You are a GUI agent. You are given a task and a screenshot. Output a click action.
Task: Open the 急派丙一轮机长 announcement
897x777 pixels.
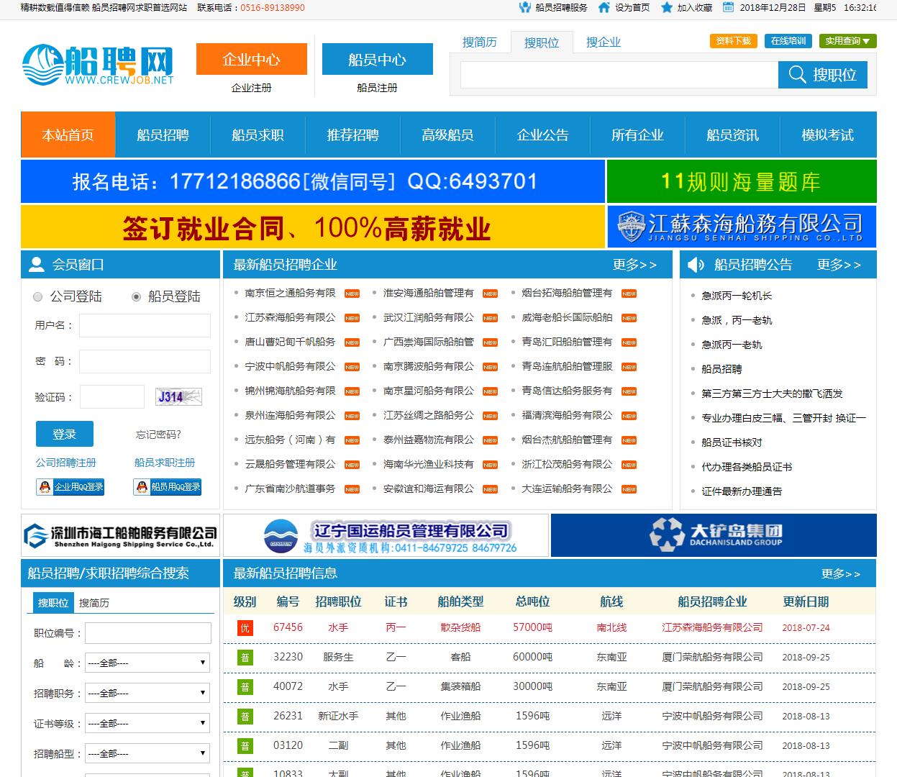[737, 296]
